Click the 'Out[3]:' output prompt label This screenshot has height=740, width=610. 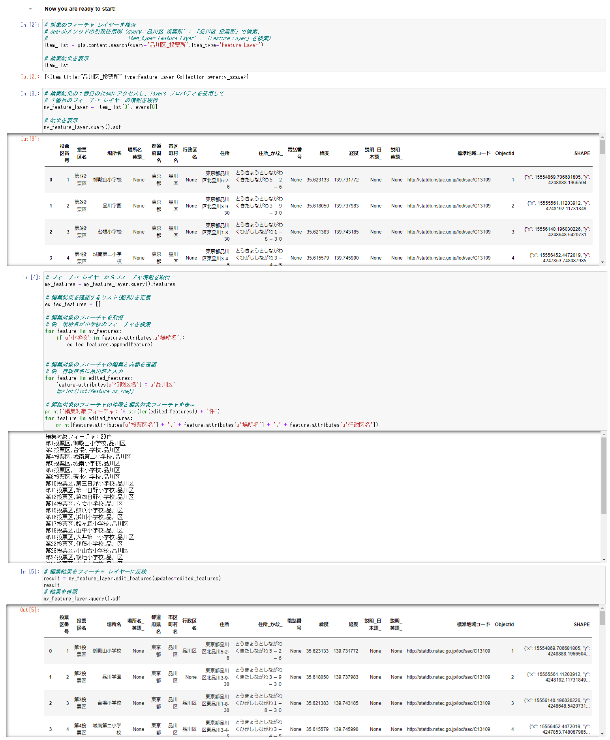coord(30,139)
